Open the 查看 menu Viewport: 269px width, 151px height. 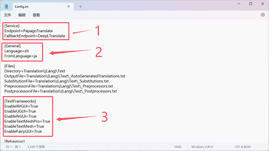click(36, 15)
